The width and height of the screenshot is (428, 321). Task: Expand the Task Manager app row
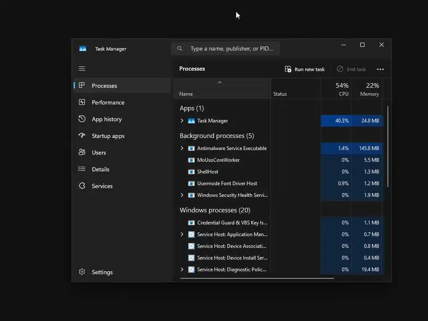point(182,121)
